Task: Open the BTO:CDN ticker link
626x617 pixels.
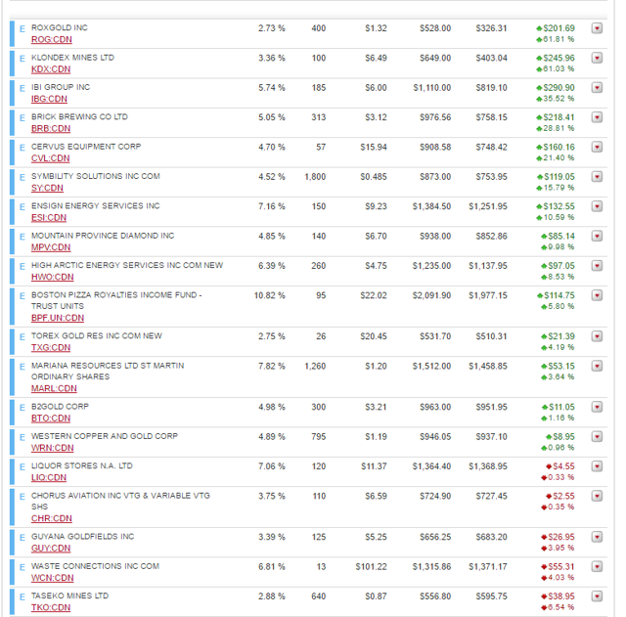Action: click(x=51, y=418)
